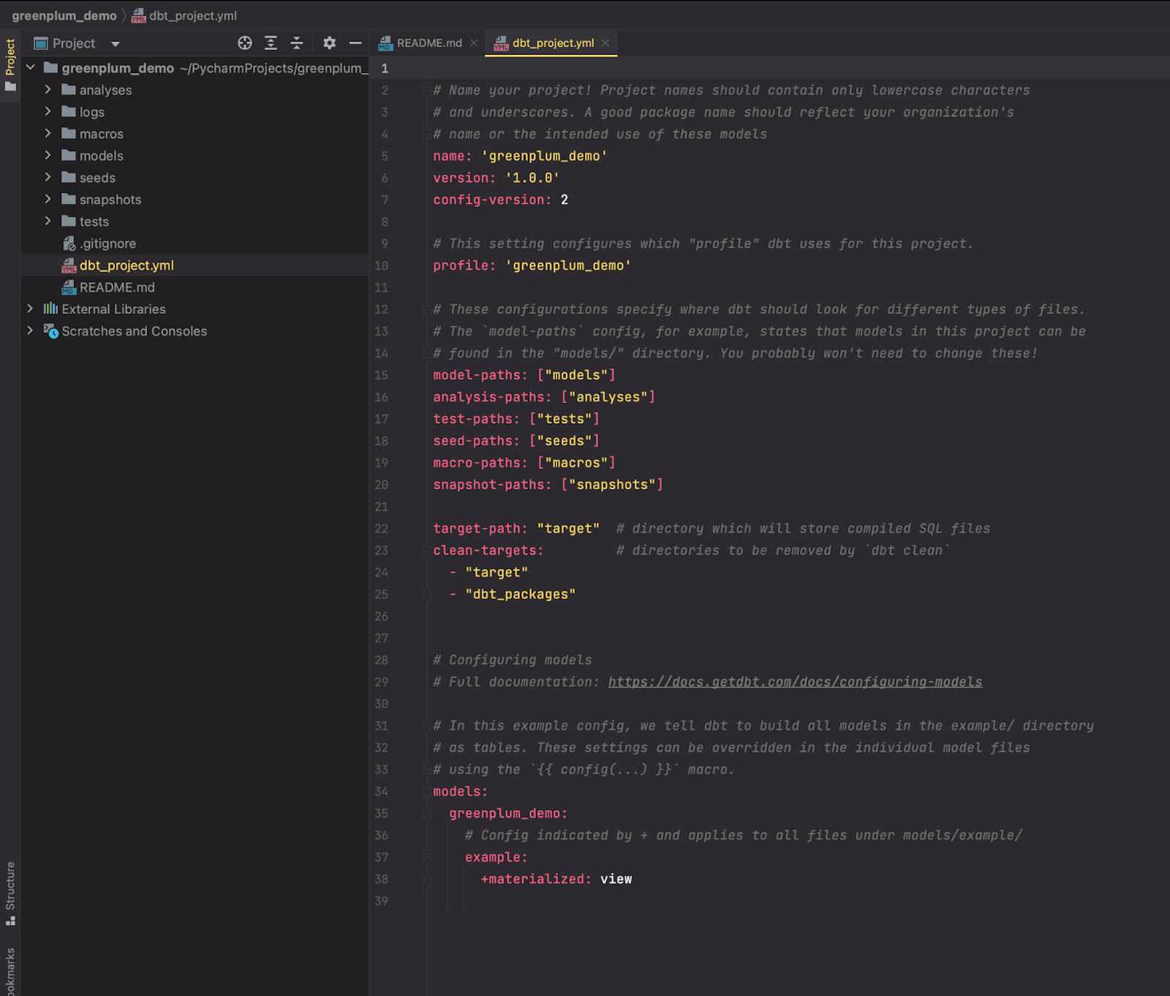Click the snapshots folder icon
The image size is (1170, 996).
(x=69, y=199)
